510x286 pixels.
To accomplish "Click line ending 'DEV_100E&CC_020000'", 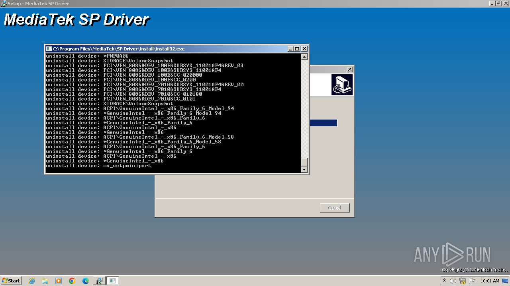I will 124,75.
